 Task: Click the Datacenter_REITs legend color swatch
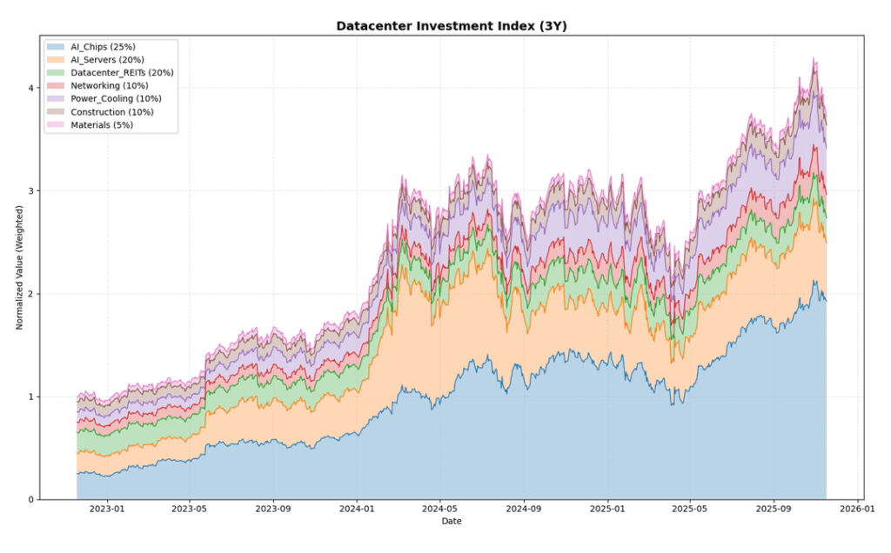[54, 72]
